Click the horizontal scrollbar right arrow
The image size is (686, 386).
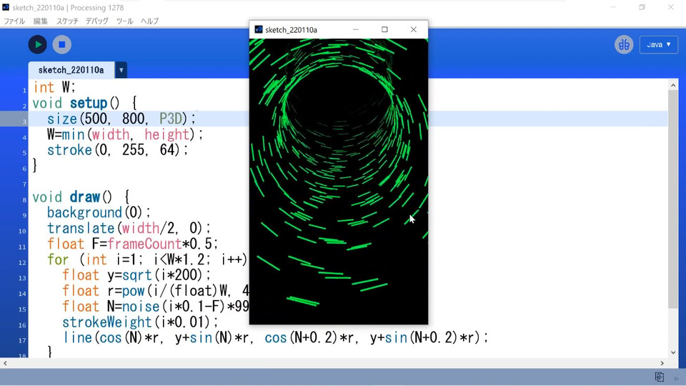[x=662, y=363]
